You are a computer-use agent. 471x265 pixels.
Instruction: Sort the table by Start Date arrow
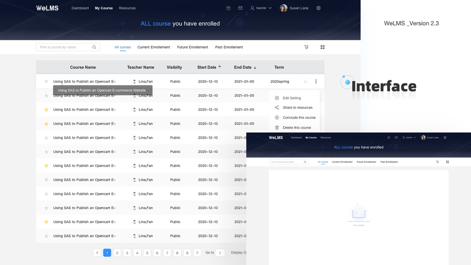click(219, 67)
